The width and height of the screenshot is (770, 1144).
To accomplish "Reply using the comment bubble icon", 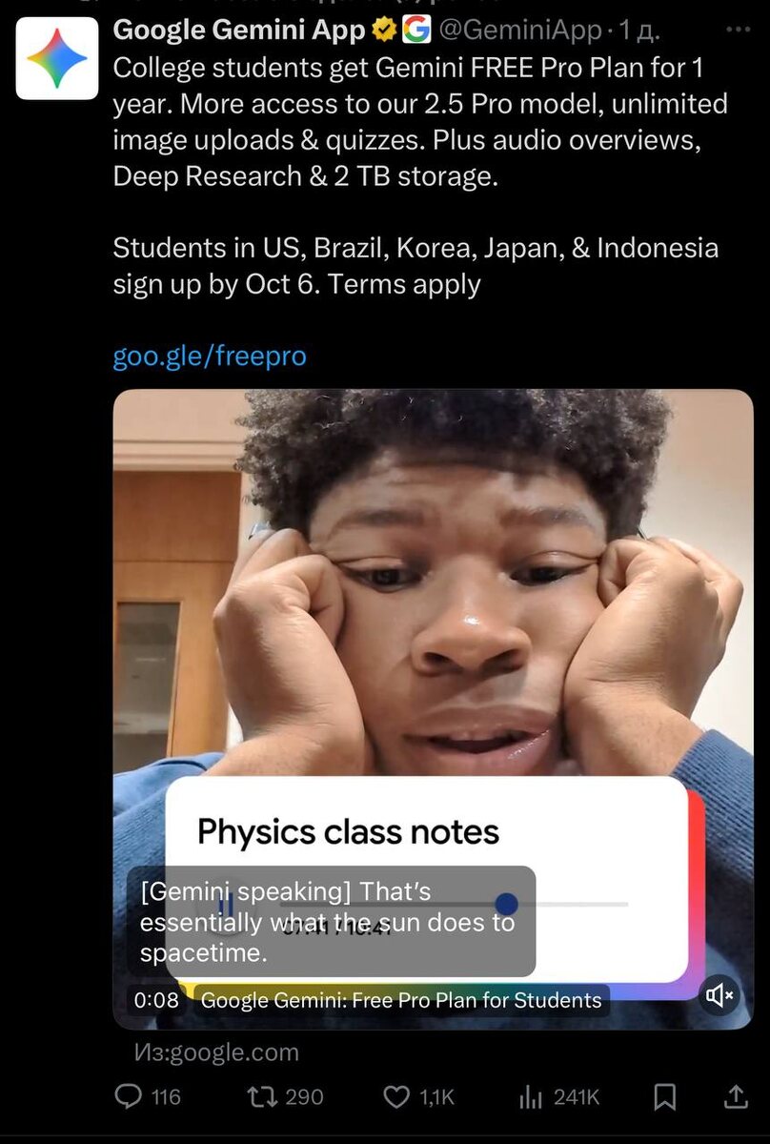I will 129,1097.
